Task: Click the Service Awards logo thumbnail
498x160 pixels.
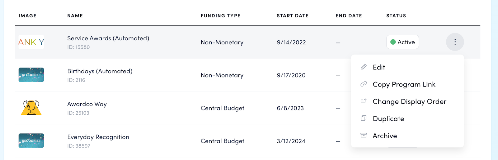Action: pyautogui.click(x=31, y=42)
